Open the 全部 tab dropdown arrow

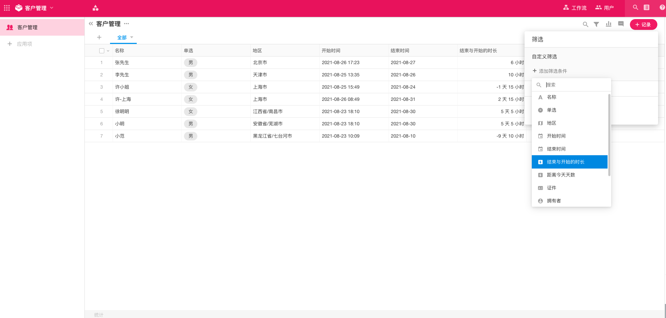[132, 37]
